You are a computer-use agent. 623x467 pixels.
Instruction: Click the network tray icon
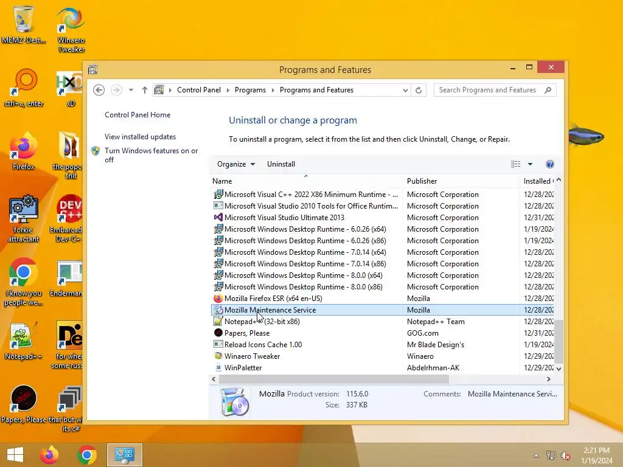551,455
